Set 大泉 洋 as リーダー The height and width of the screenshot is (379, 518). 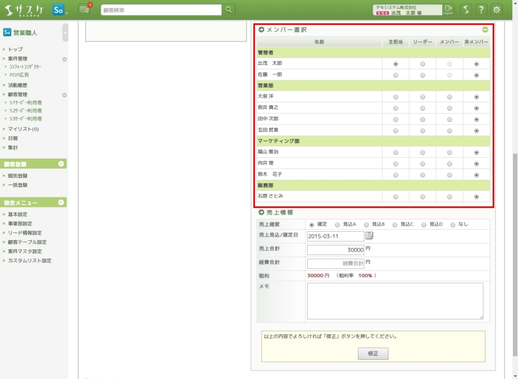423,97
